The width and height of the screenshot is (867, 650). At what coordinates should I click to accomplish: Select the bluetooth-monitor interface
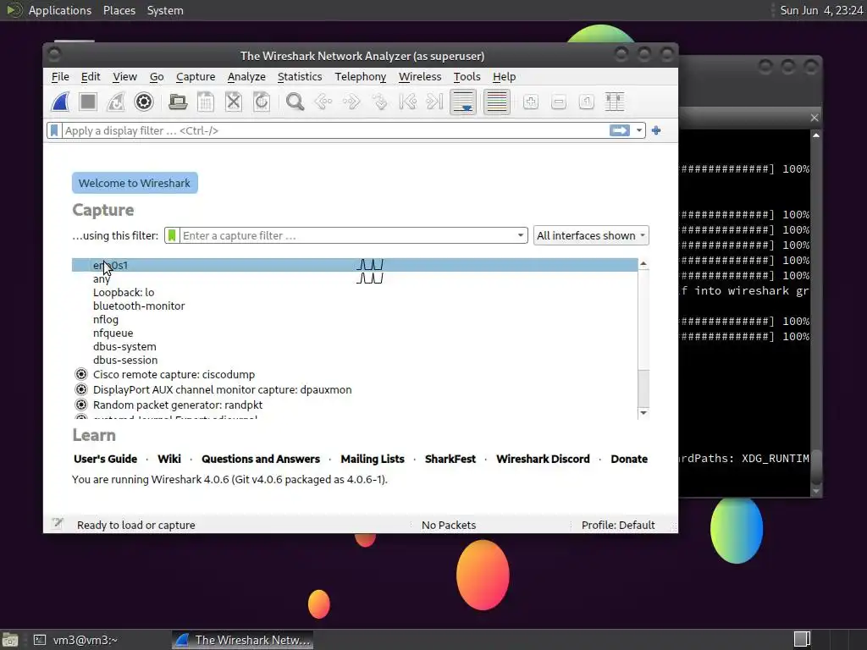click(355, 306)
